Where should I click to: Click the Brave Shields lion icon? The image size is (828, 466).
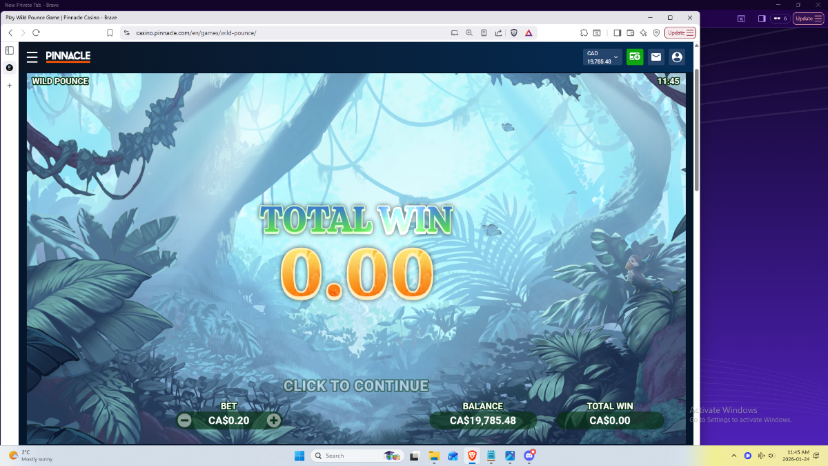click(514, 32)
